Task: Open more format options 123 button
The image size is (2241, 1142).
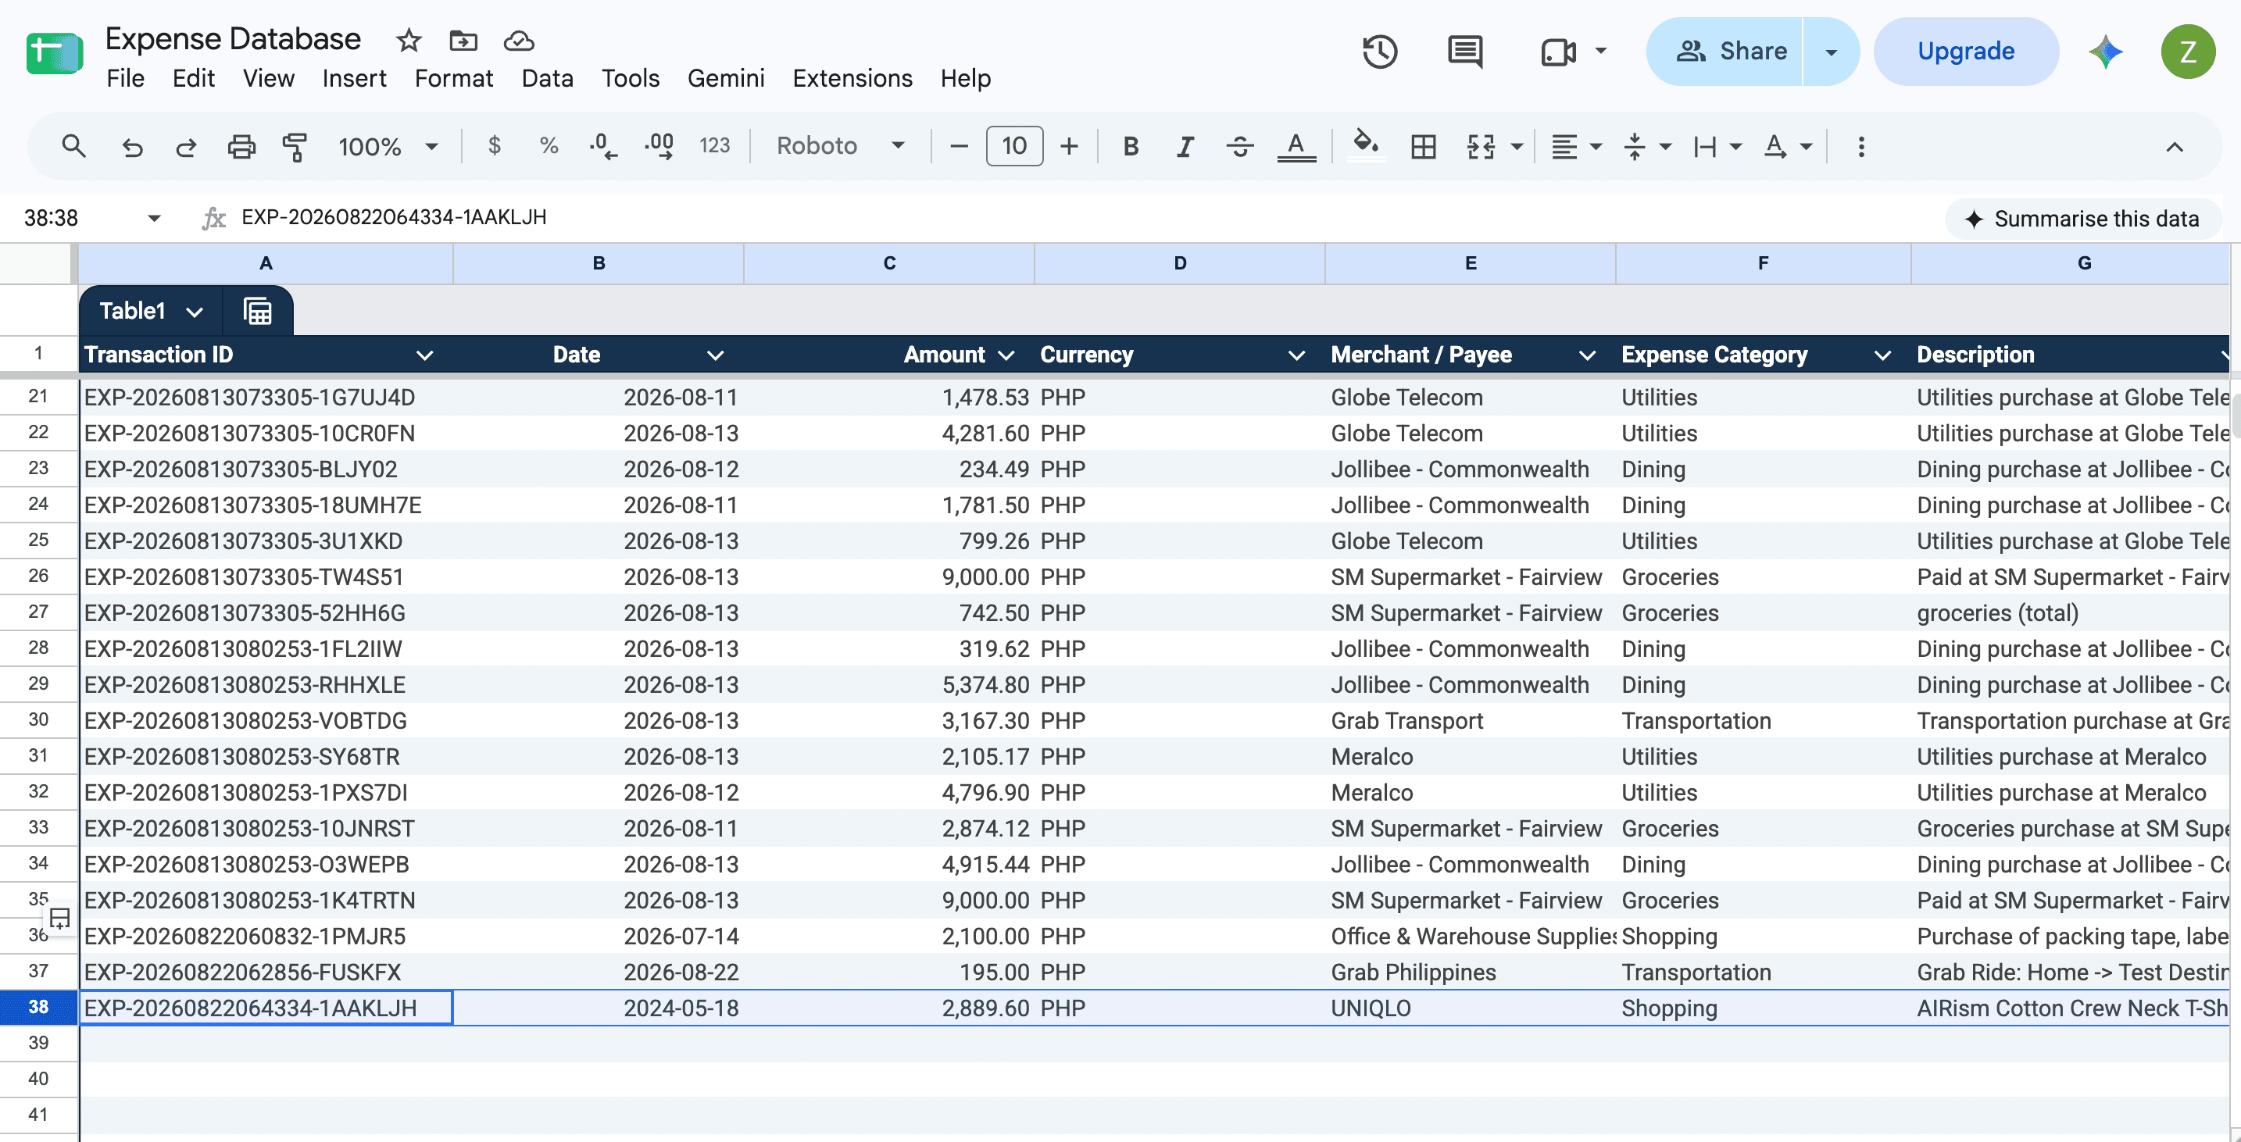Action: (714, 146)
